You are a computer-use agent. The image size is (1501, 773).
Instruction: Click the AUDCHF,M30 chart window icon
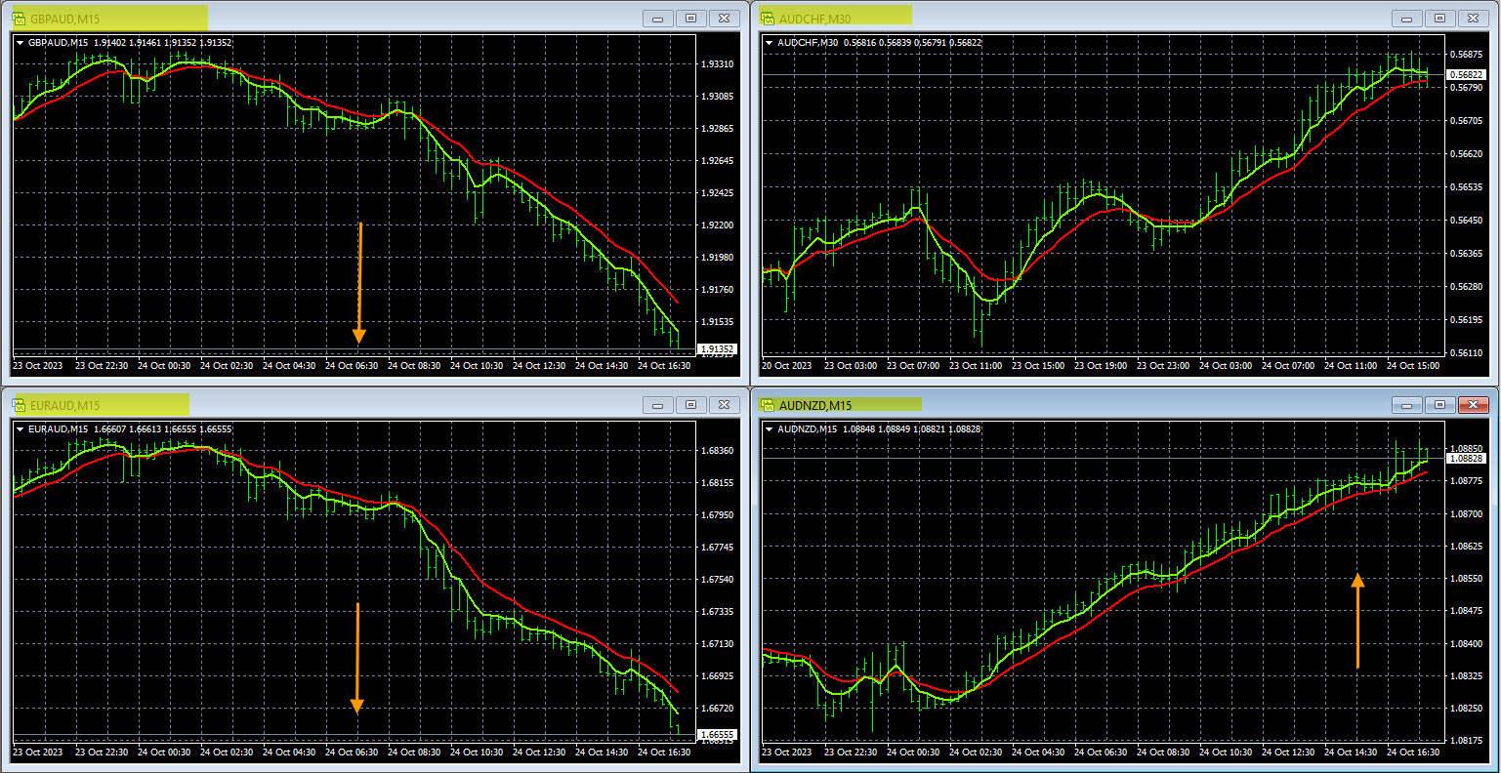(769, 19)
